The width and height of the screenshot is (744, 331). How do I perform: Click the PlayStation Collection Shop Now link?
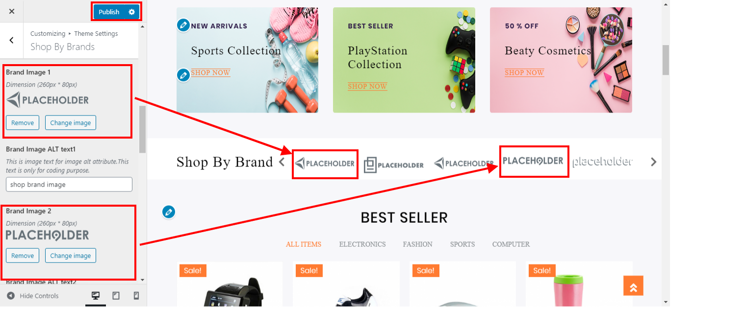pos(367,86)
